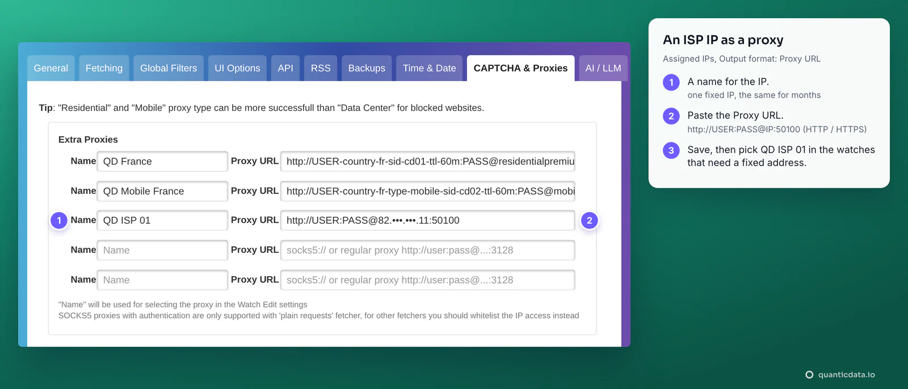Focus the first empty Name field
The image size is (908, 389).
click(162, 250)
